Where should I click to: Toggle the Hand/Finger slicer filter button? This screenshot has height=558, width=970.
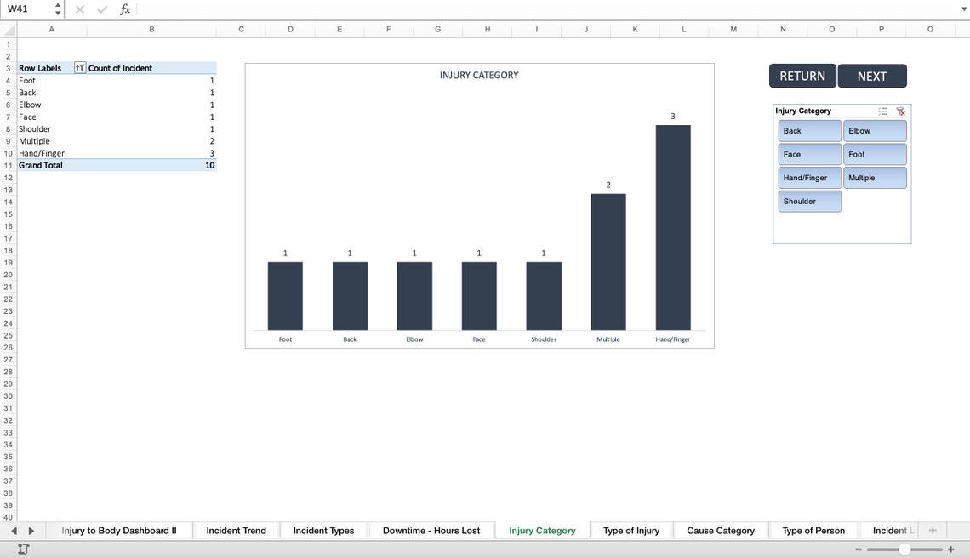click(x=808, y=178)
